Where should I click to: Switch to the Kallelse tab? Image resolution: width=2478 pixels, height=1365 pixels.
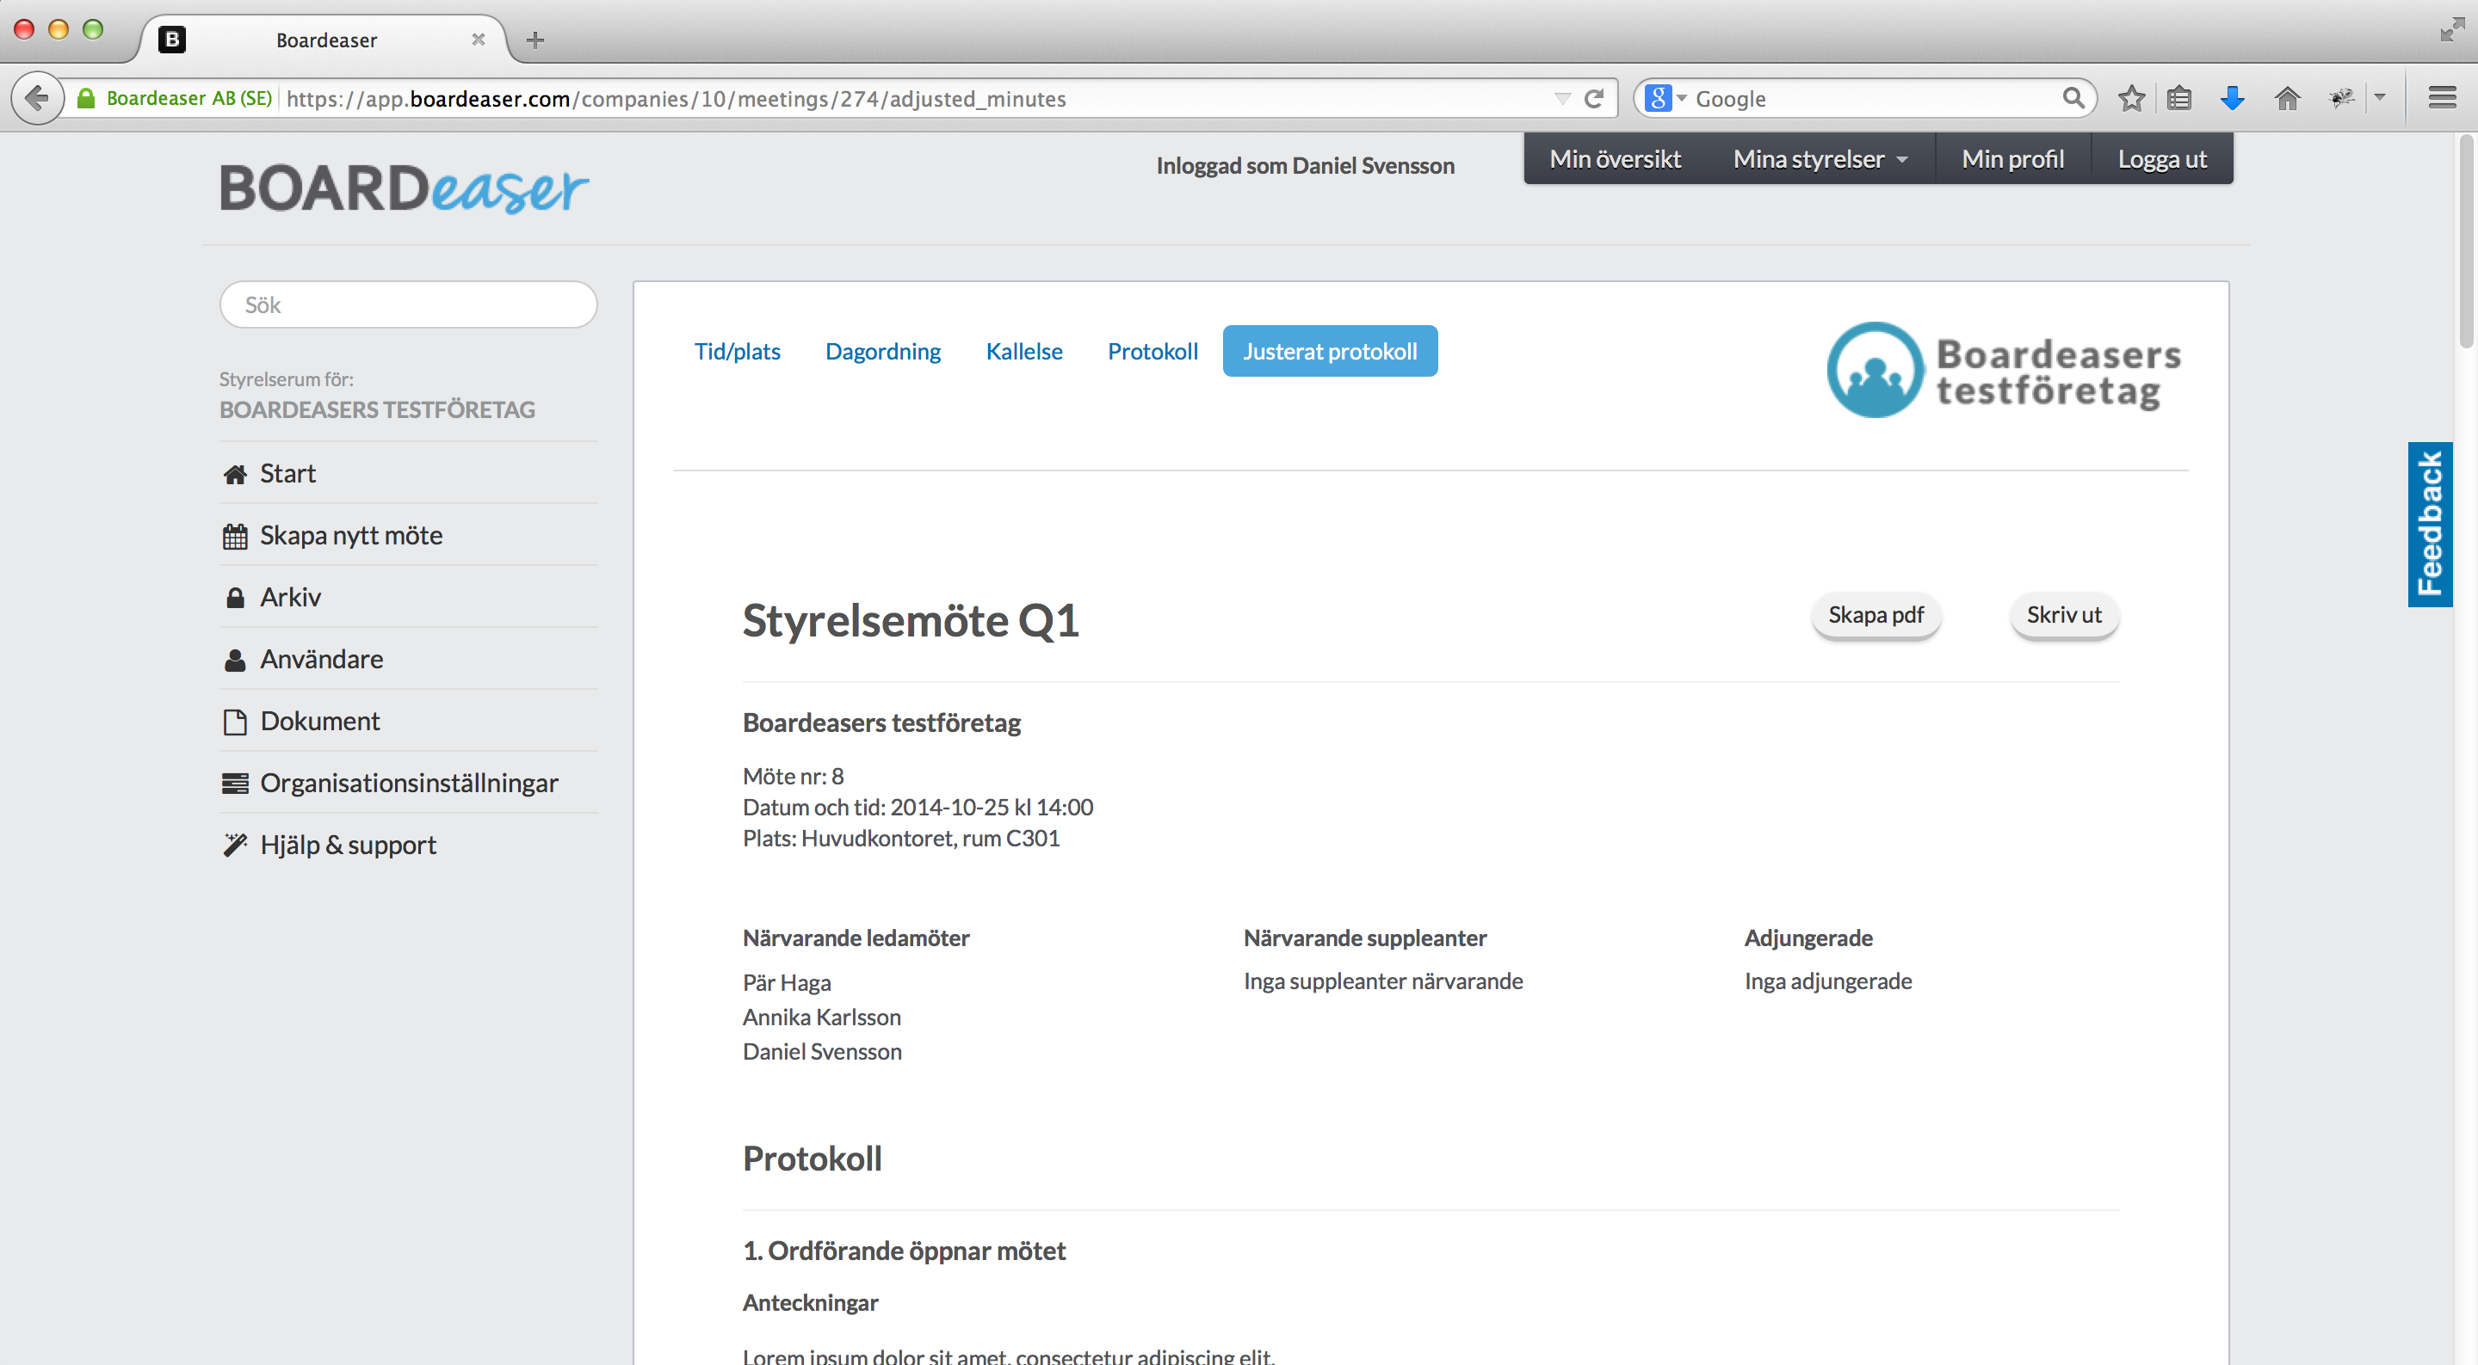1023,352
